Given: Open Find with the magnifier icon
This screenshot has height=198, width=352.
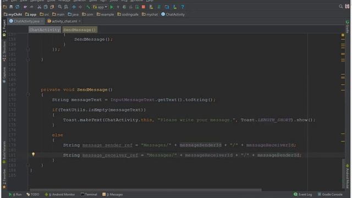Looking at the screenshot, I should [x=60, y=7].
